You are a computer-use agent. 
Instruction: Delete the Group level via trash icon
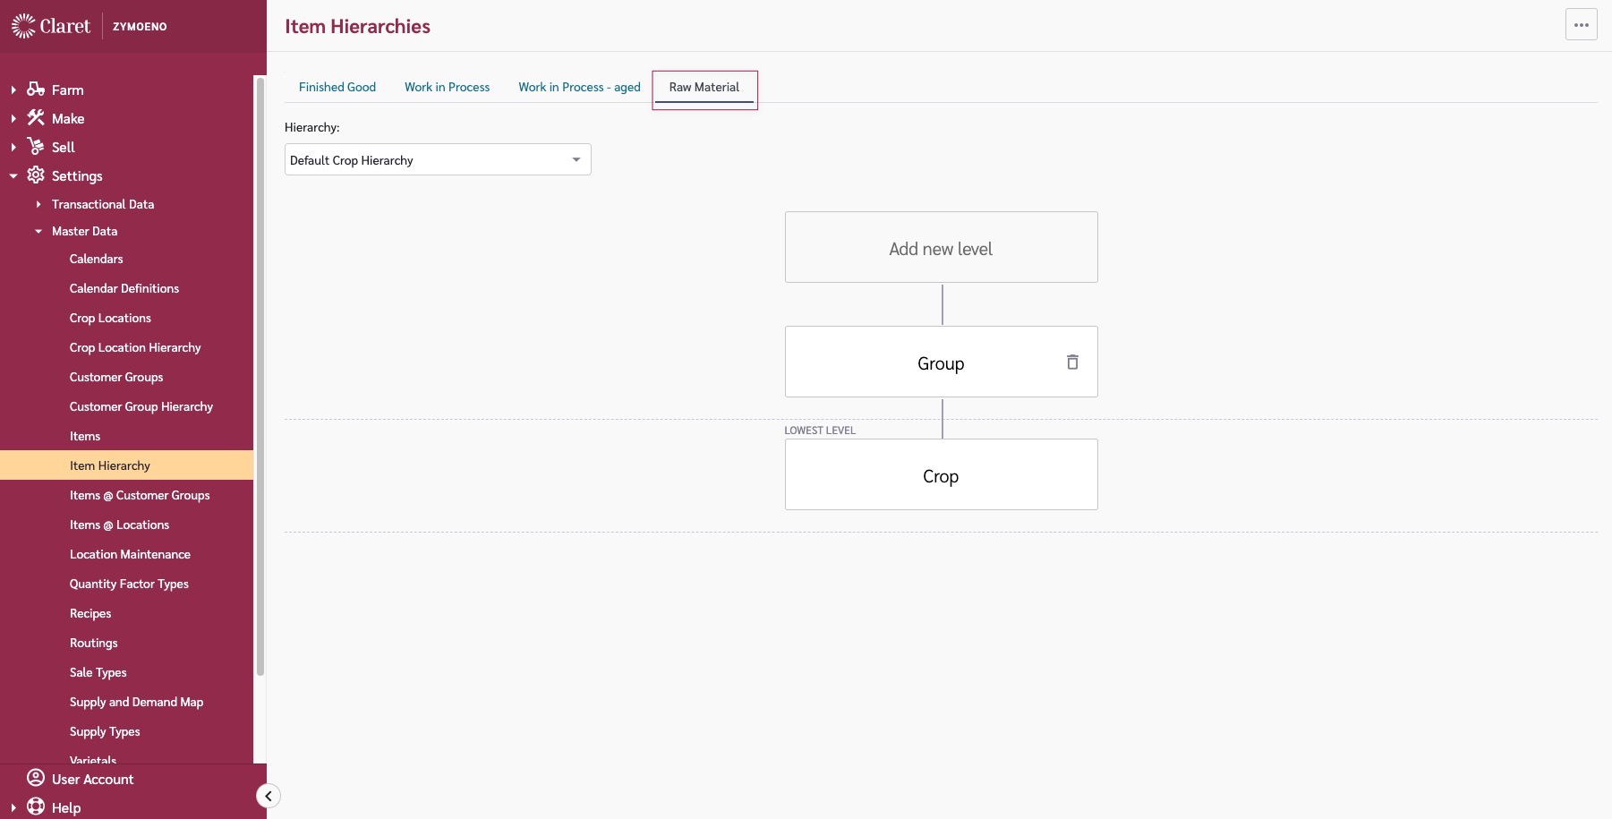1072,362
